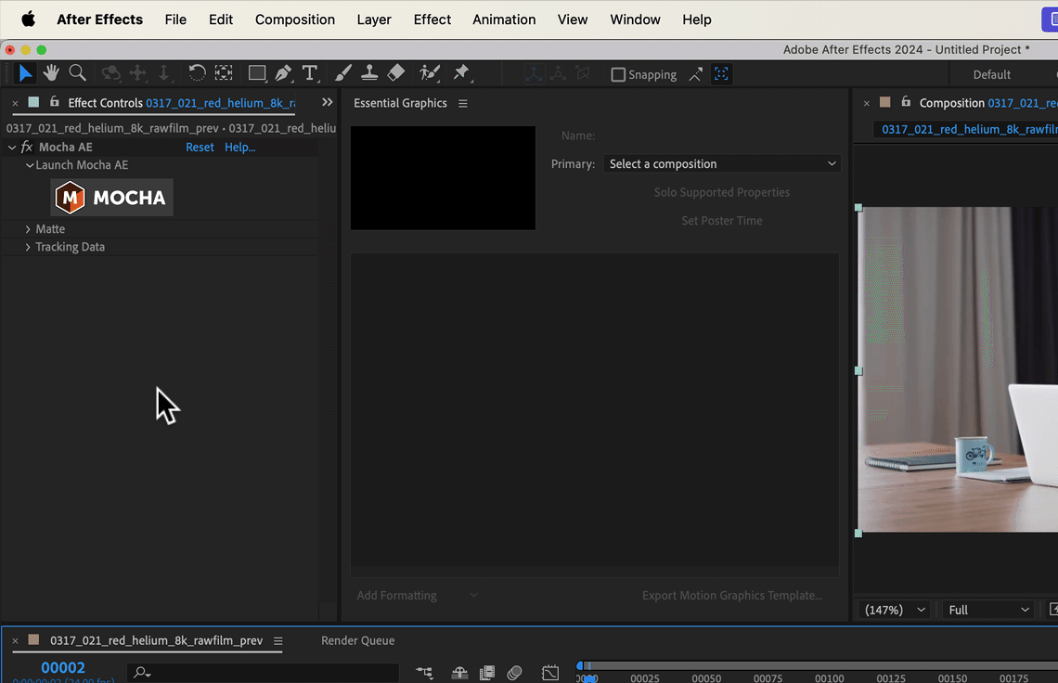Viewport: 1058px width, 683px height.
Task: Toggle the Effect Controls panel lock
Action: click(55, 102)
